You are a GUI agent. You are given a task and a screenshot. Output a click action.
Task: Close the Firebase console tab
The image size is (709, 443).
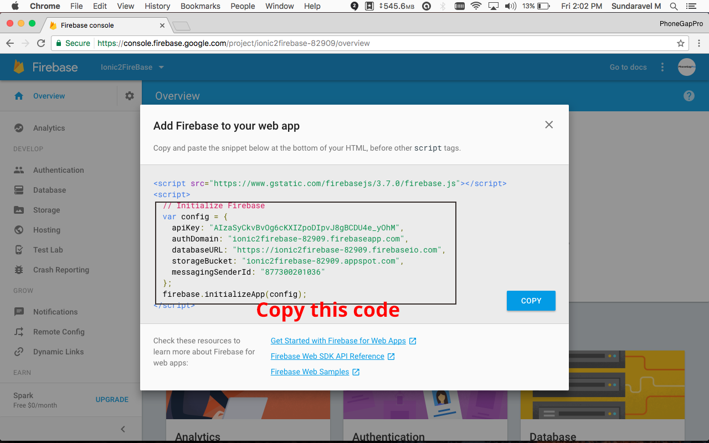[x=162, y=25]
